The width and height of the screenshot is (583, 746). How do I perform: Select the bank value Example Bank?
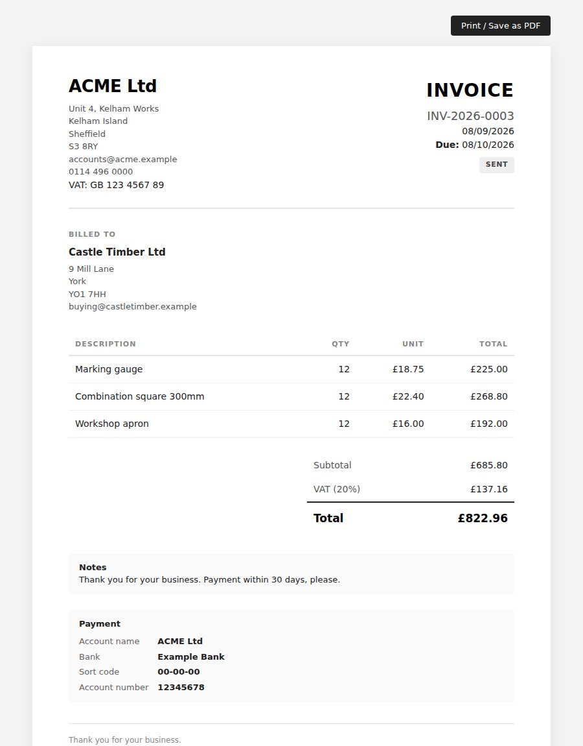pyautogui.click(x=191, y=657)
